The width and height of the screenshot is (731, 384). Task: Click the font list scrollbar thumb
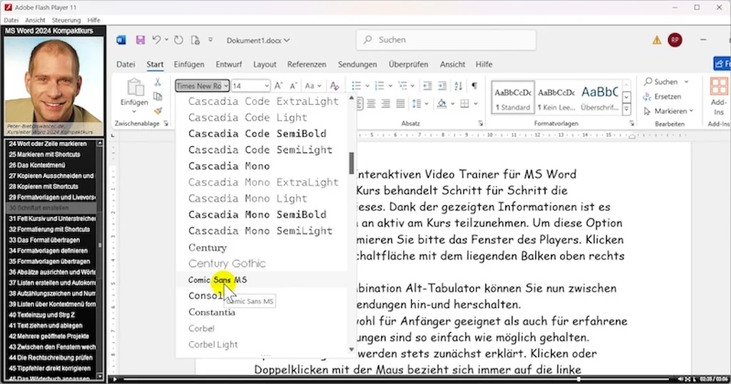(351, 163)
